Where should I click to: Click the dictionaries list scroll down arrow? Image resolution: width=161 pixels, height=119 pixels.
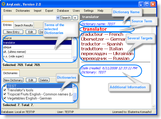(x=74, y=101)
